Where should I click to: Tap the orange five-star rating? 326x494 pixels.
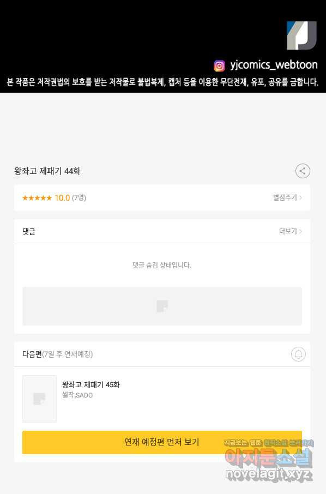(x=37, y=198)
